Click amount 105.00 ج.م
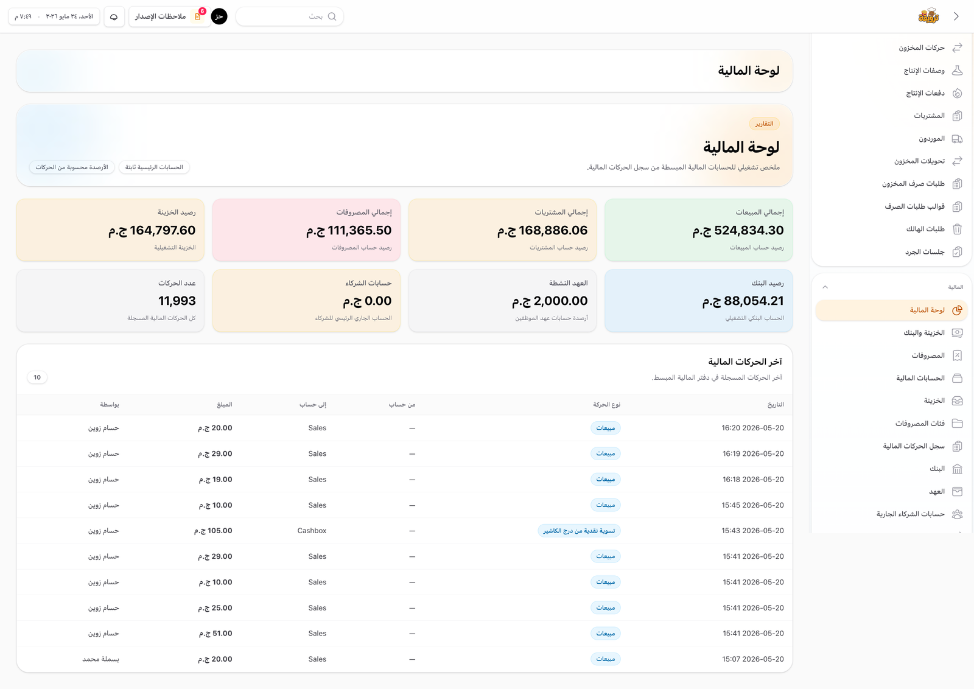 point(213,531)
